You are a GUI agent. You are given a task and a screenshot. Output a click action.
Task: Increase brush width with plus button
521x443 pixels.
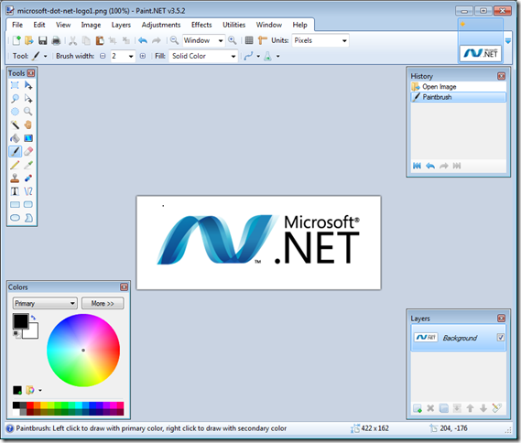point(143,56)
